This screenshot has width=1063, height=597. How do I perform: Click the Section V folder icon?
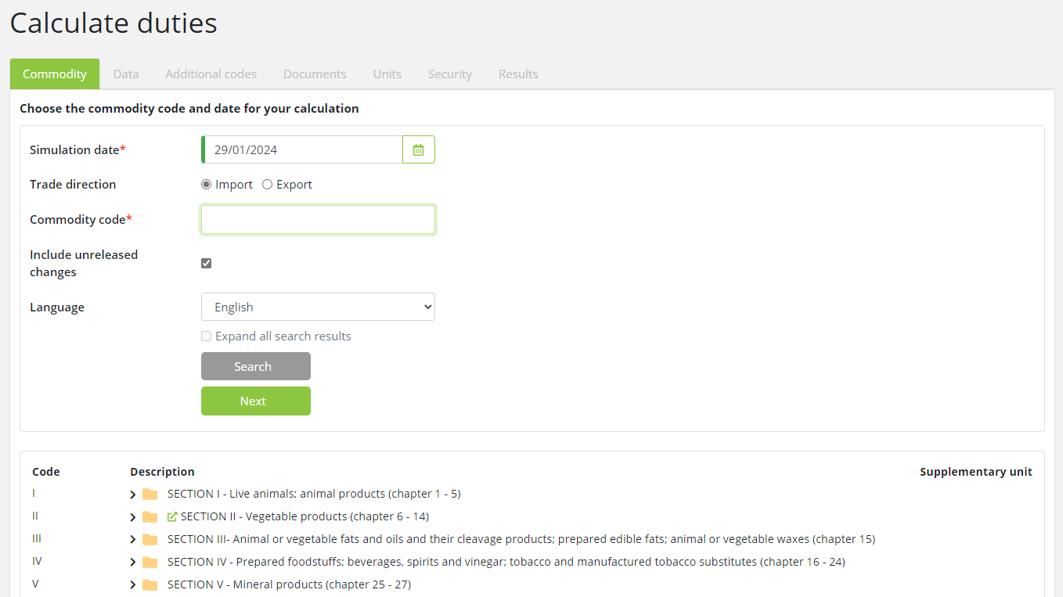tap(150, 584)
